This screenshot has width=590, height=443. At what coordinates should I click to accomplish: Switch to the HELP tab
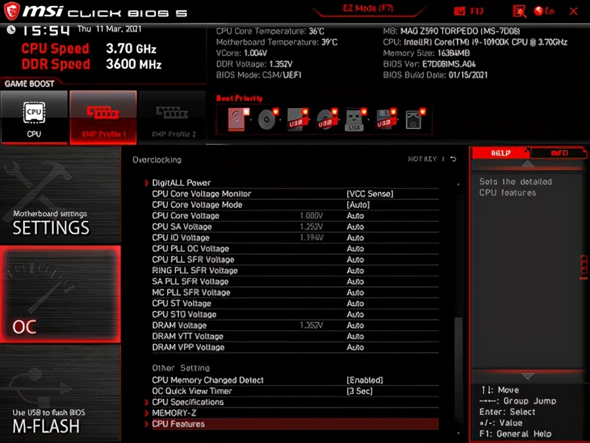(x=500, y=153)
